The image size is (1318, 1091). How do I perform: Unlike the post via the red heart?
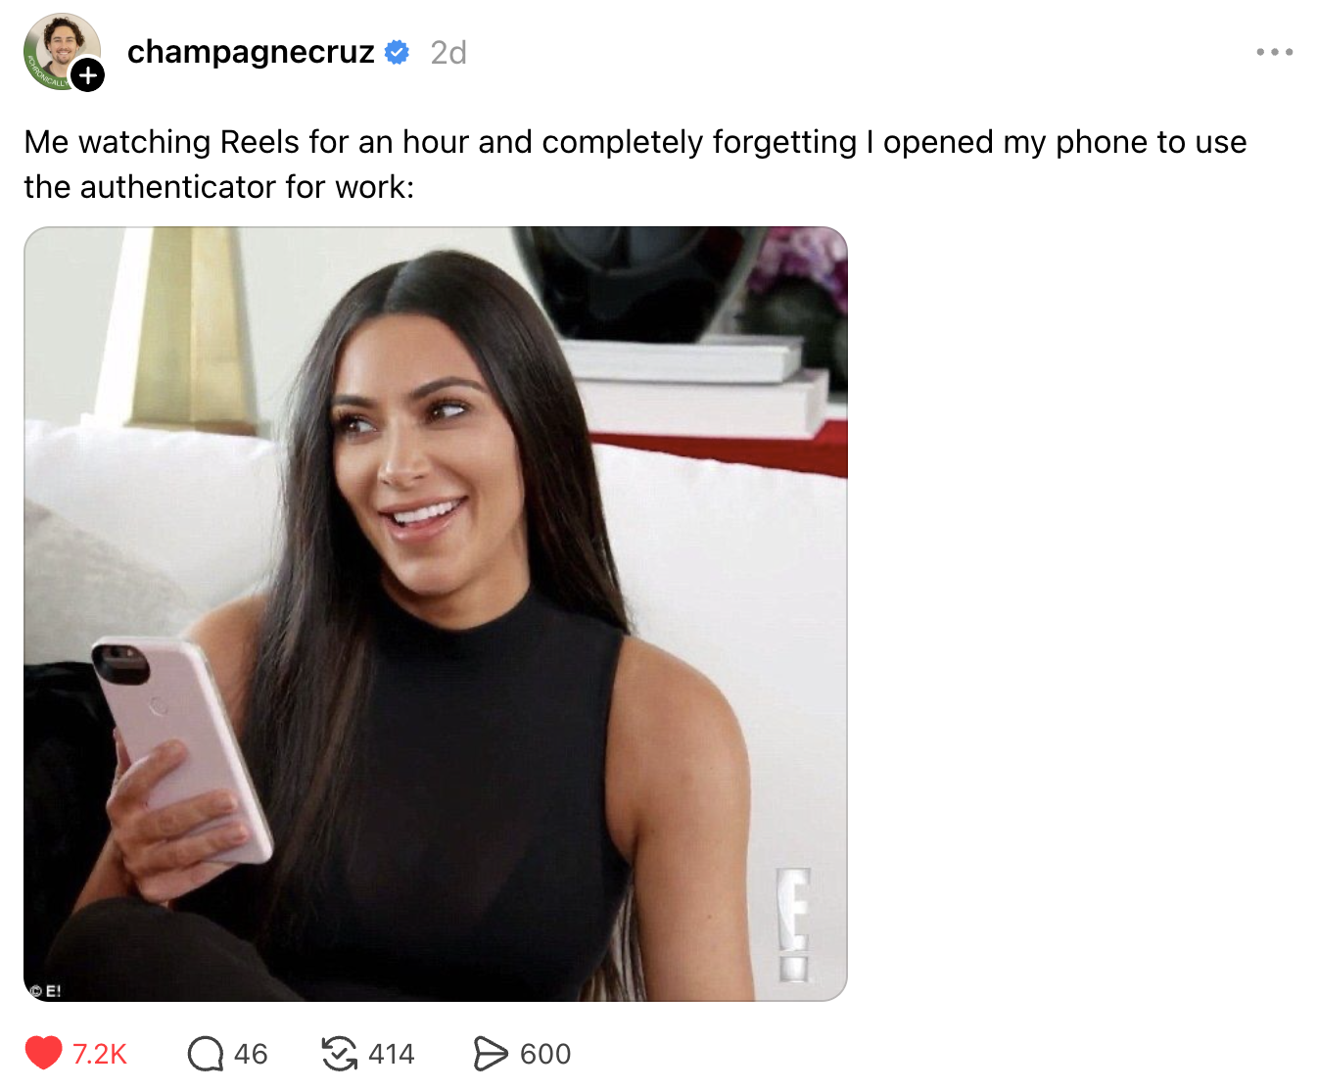coord(44,1053)
